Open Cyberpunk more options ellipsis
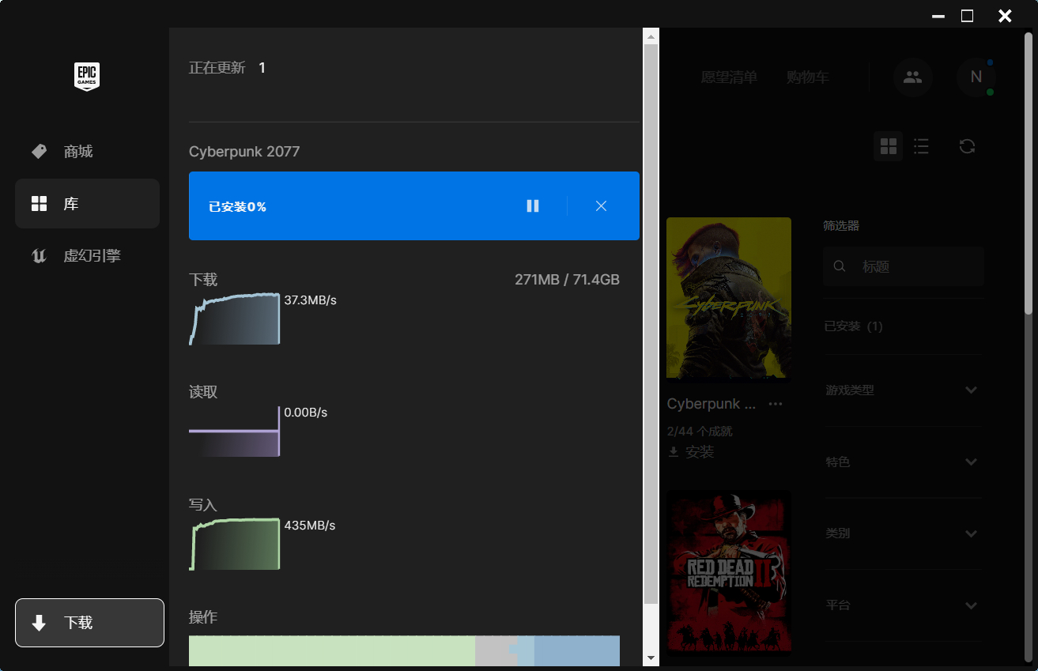 coord(776,404)
